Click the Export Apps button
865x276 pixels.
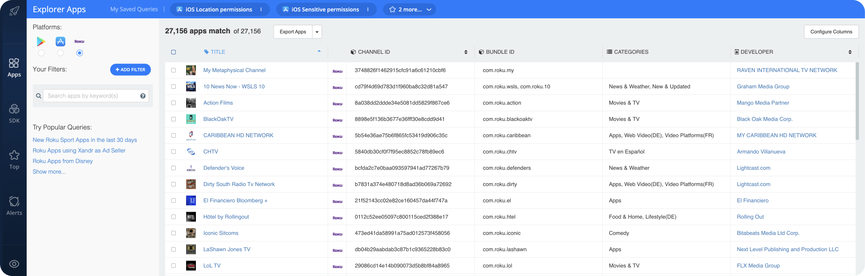(x=293, y=32)
